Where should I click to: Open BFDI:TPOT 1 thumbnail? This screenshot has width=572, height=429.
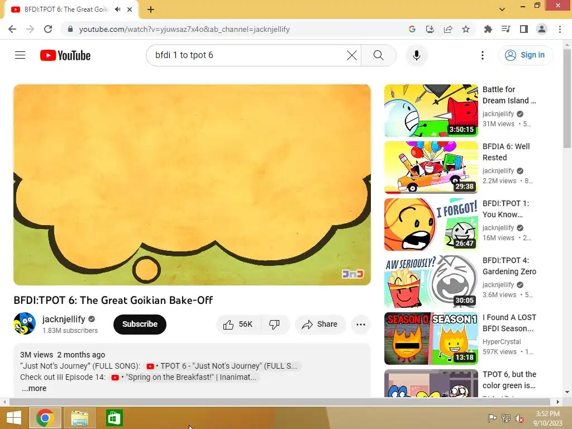click(x=431, y=225)
